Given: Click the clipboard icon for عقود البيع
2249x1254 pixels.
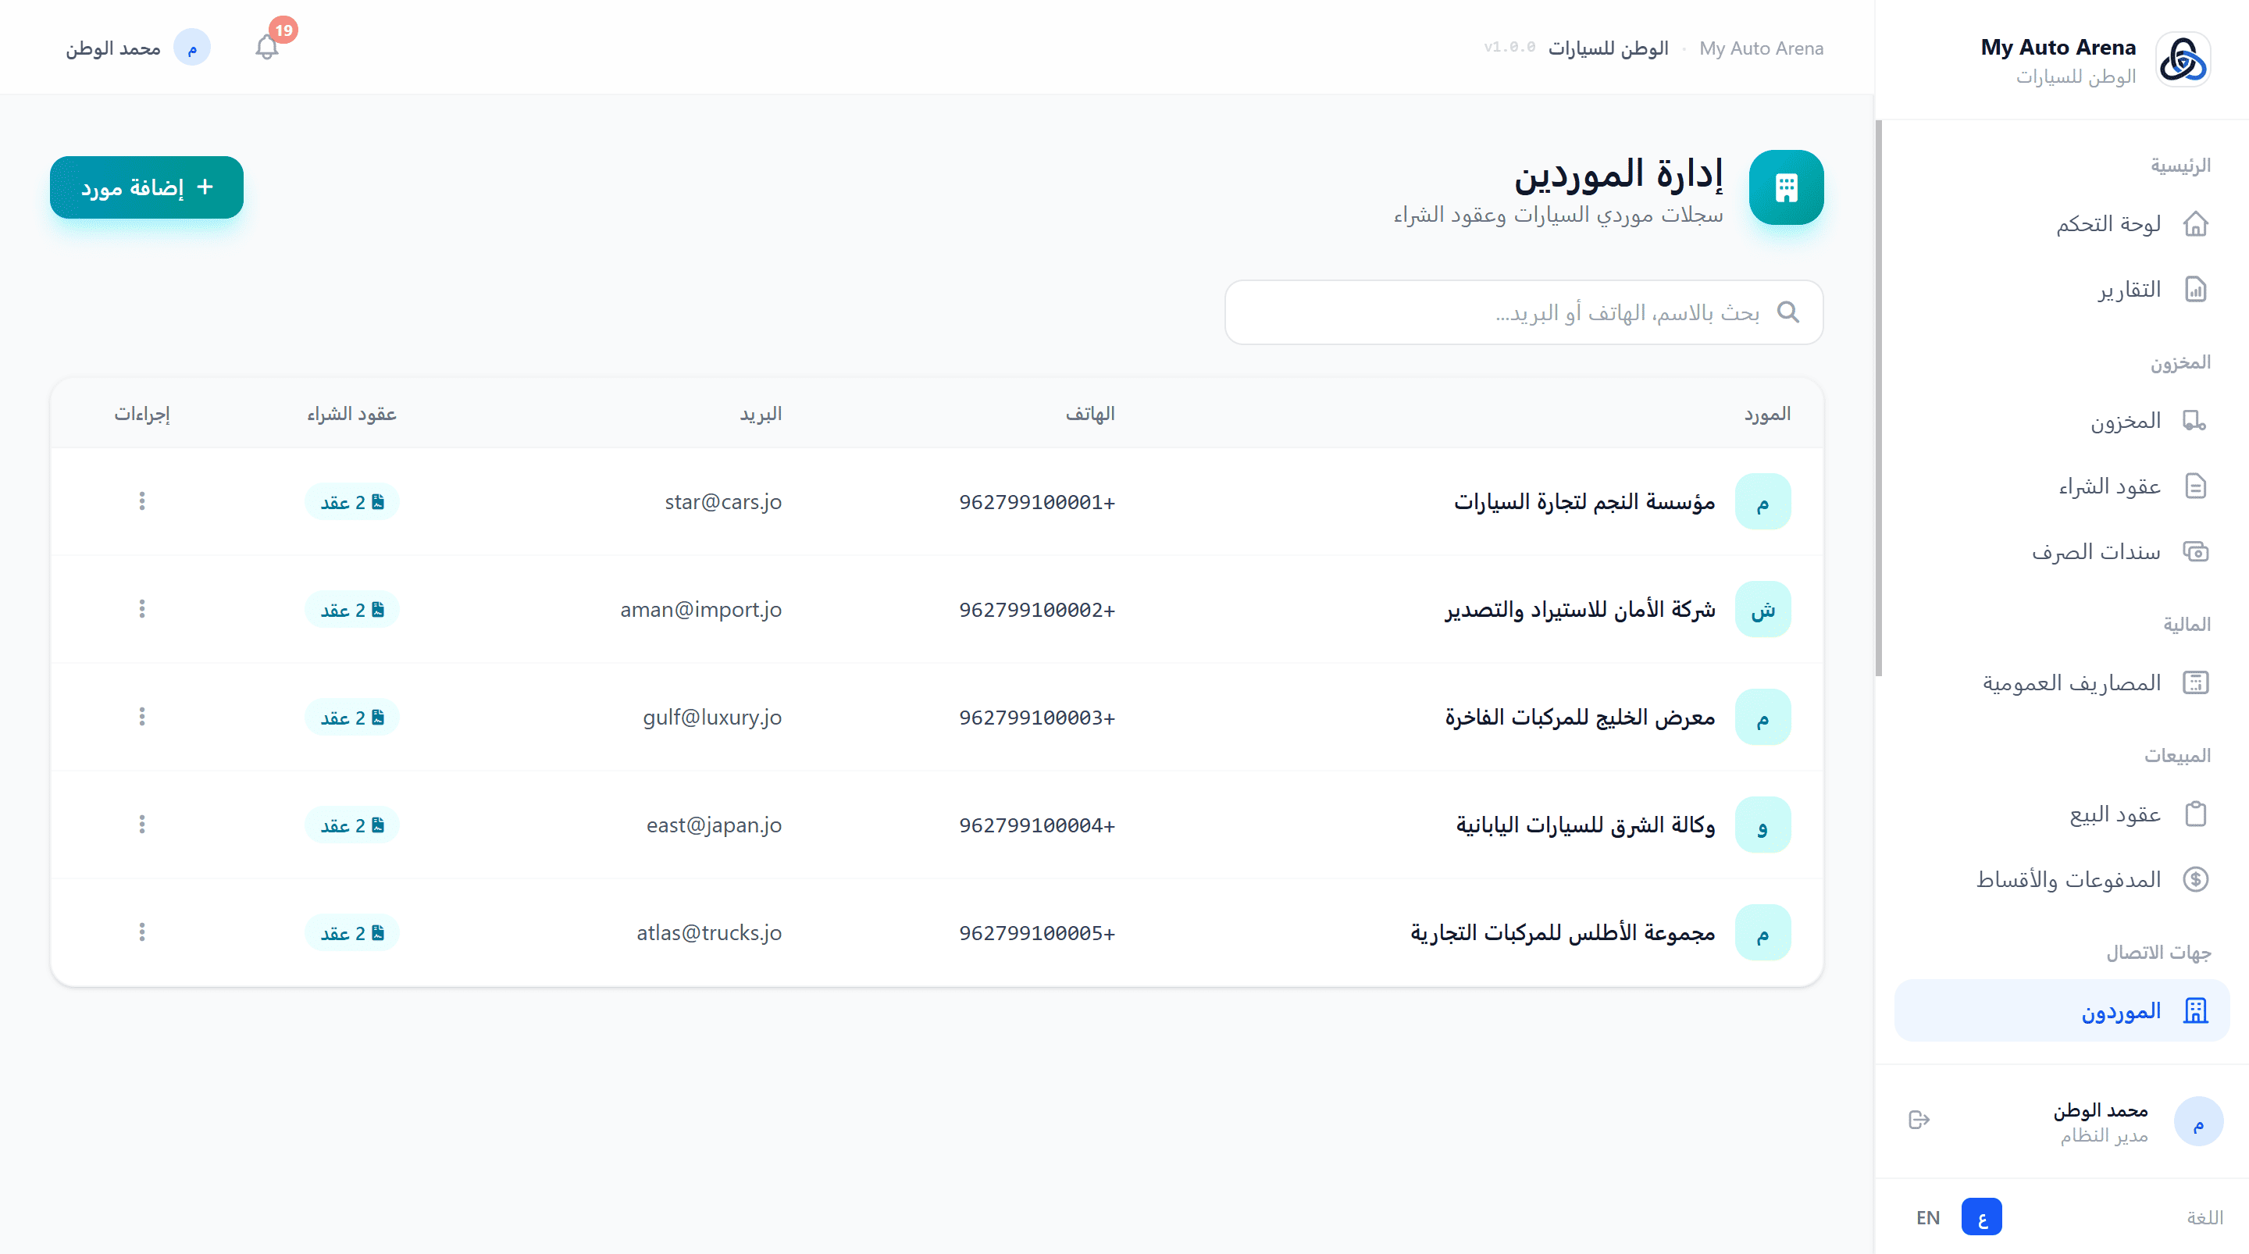Looking at the screenshot, I should tap(2195, 814).
